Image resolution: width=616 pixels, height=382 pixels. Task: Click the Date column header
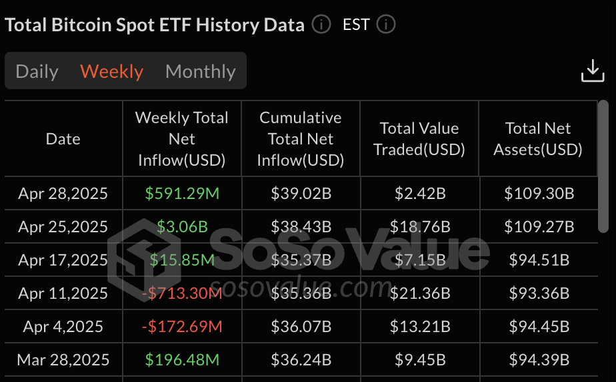(x=63, y=139)
